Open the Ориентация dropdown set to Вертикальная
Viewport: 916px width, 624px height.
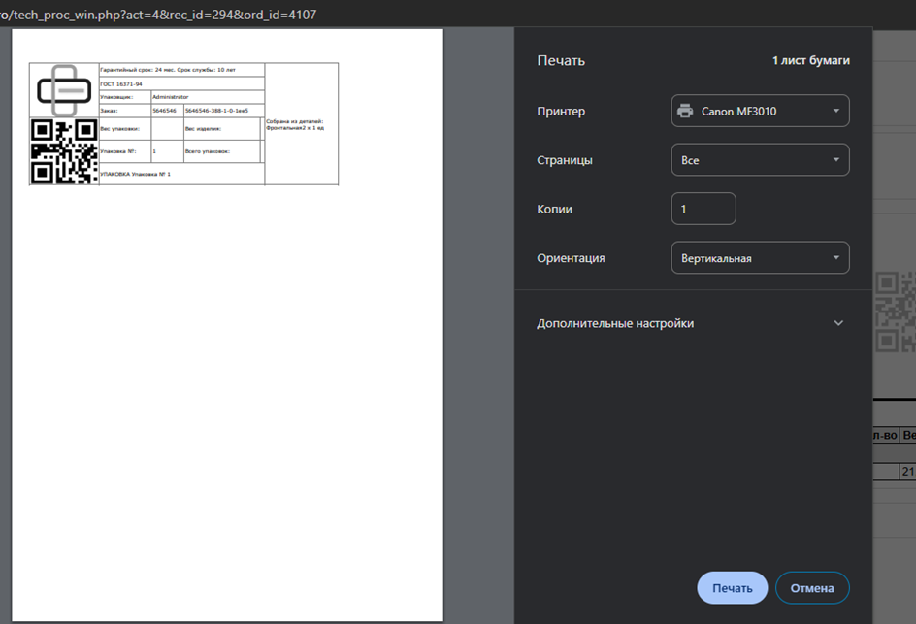[x=760, y=258]
